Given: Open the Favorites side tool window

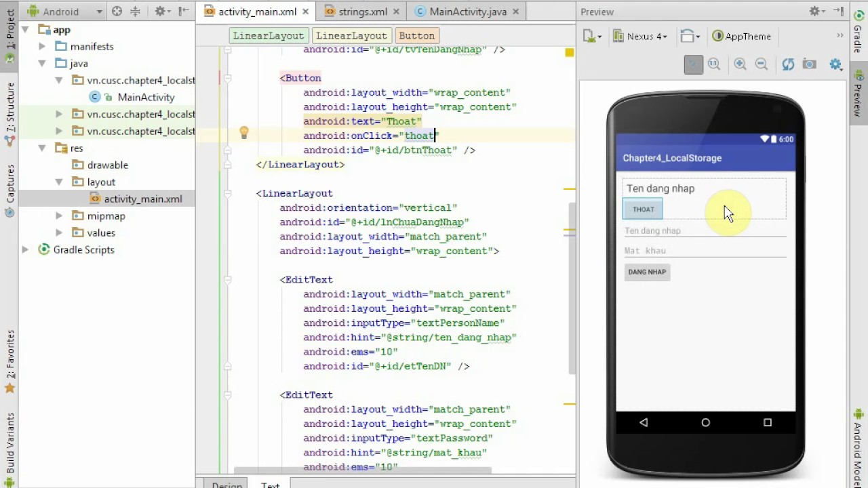Looking at the screenshot, I should 9,361.
